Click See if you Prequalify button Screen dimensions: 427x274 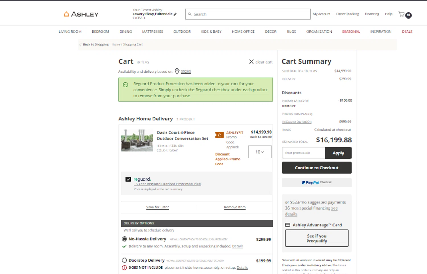pyautogui.click(x=317, y=238)
